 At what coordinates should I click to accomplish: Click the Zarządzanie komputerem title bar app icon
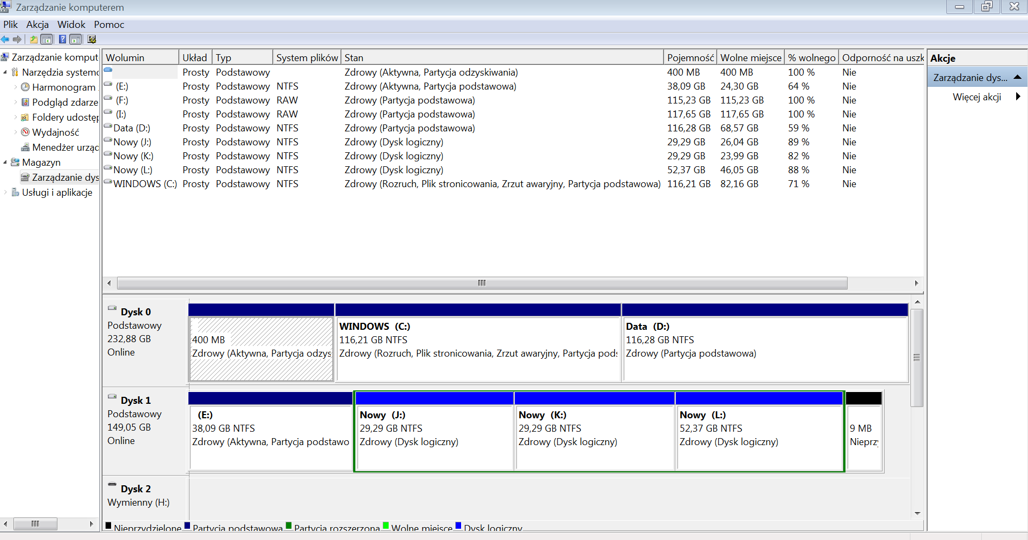[x=5, y=6]
